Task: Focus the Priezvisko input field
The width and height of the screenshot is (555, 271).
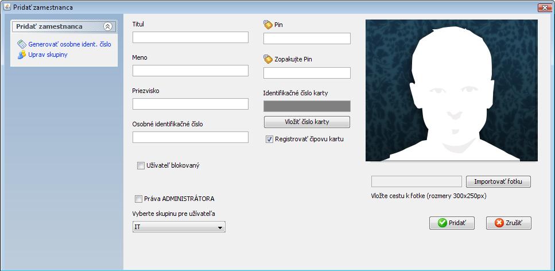Action: (x=191, y=104)
